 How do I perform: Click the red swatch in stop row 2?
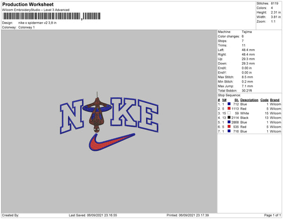pos(229,109)
